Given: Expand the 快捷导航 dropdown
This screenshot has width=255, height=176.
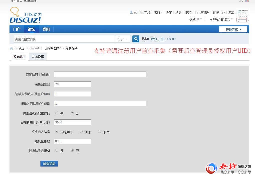Looking at the screenshot, I should point(233,29).
